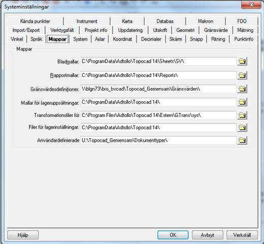Focus the Användardefinierade path field

click(x=158, y=140)
